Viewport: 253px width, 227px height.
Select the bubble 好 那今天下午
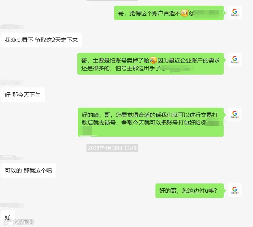pyautogui.click(x=23, y=95)
